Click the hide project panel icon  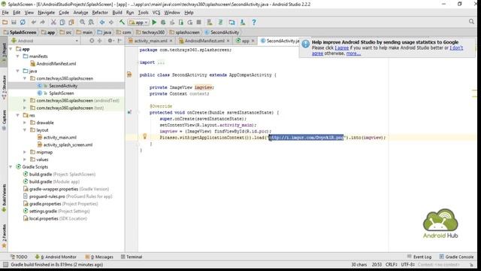(119, 41)
